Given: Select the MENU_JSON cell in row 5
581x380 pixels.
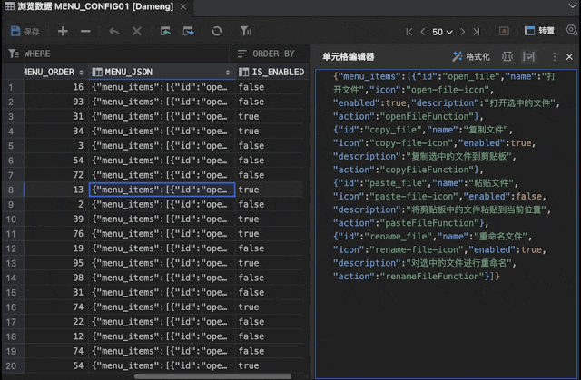Looking at the screenshot, I should pos(162,146).
